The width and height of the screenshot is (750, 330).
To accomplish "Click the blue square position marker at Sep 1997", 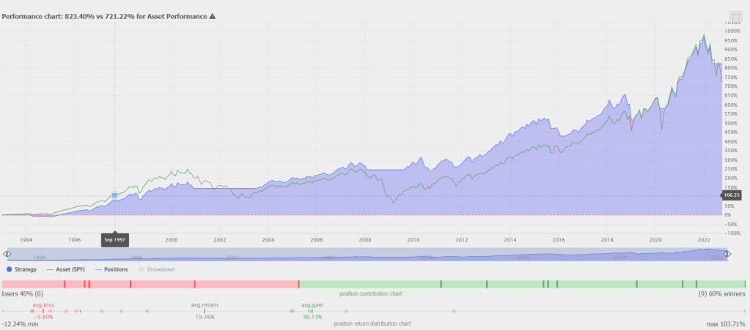I will 114,195.
